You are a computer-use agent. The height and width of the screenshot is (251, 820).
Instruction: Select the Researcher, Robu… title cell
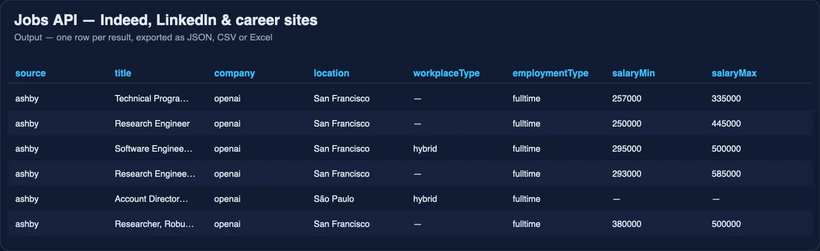154,224
